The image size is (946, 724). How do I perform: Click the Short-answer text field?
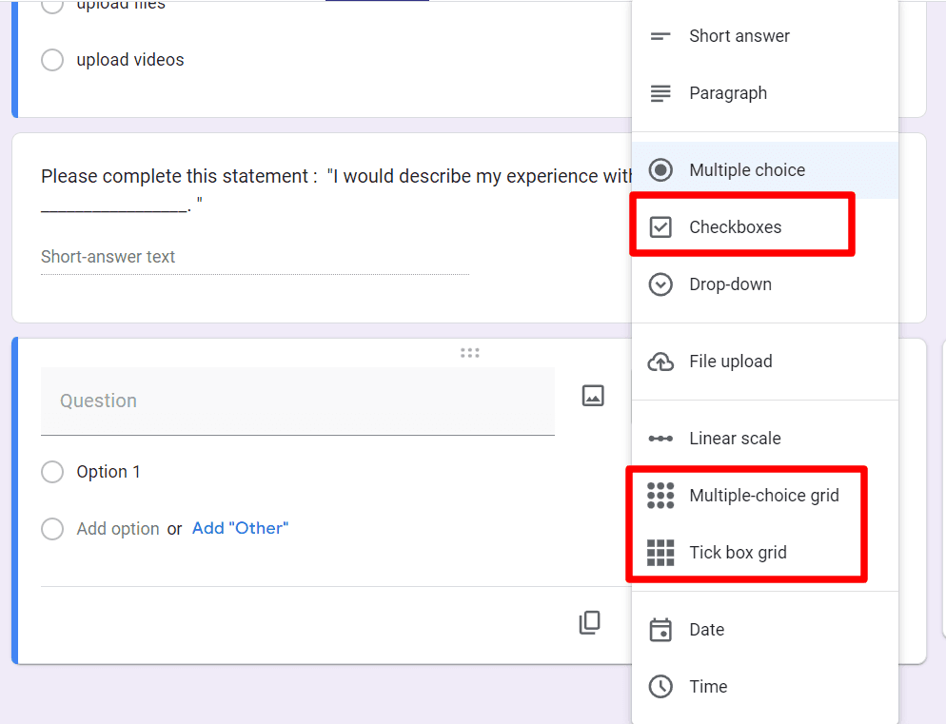coord(255,258)
